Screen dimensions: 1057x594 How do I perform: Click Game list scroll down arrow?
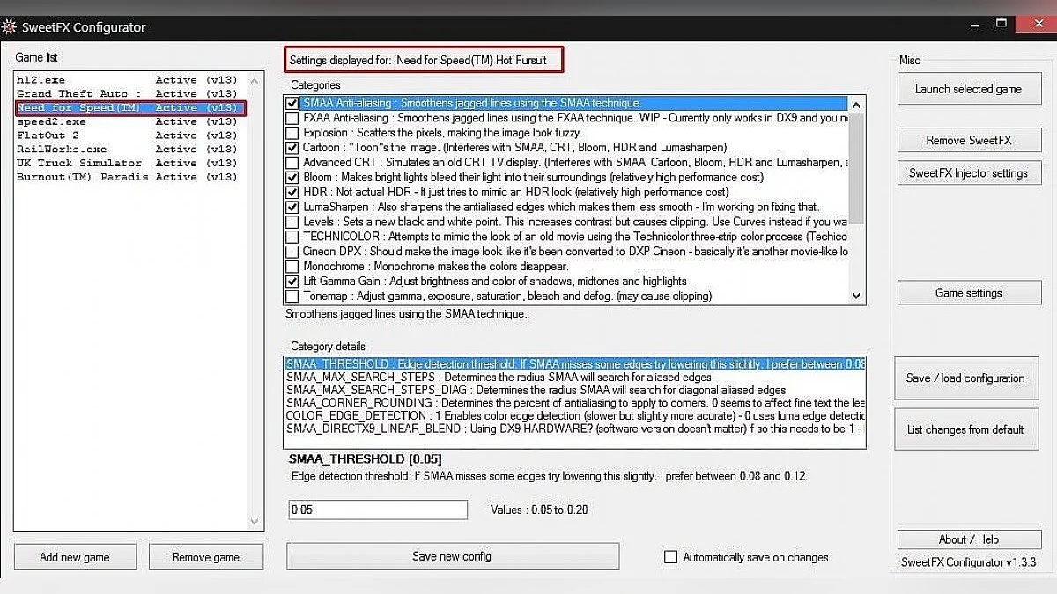(255, 521)
